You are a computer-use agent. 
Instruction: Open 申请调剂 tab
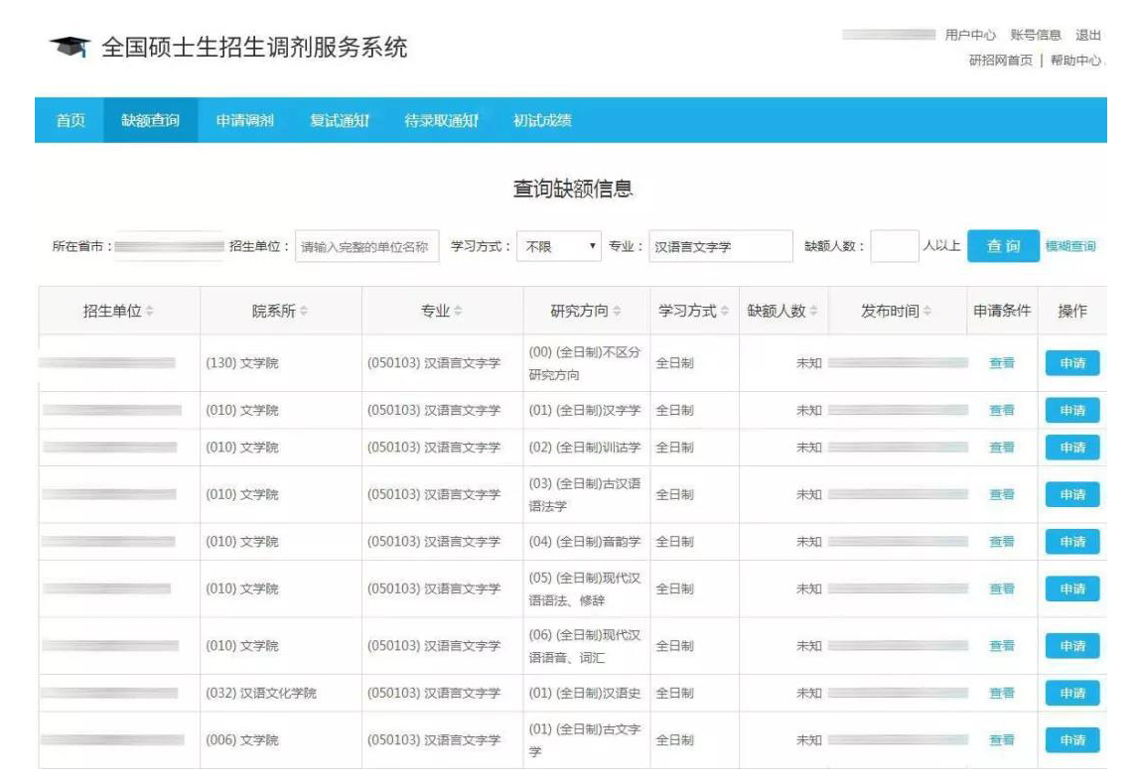point(245,121)
